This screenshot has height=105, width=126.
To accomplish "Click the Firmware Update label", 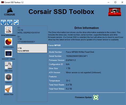I will click(x=83, y=97).
